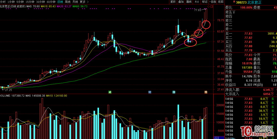Click the VOLUME: 187388.72 label
The image size is (277, 139).
tap(13, 96)
